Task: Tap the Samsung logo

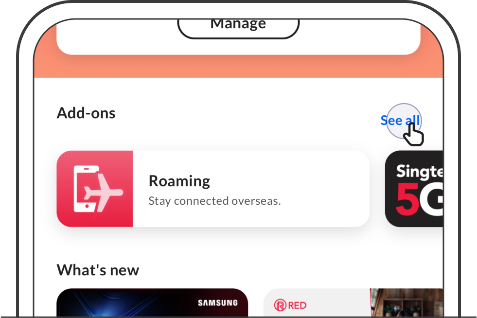Action: click(217, 303)
